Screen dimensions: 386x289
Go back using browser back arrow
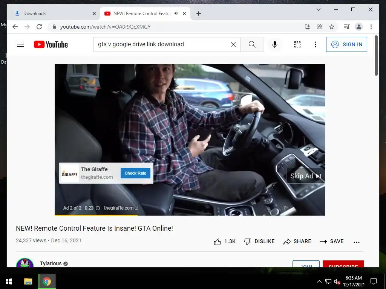(15, 27)
